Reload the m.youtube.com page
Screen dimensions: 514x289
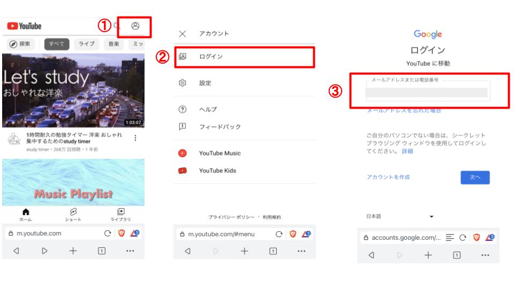108,233
